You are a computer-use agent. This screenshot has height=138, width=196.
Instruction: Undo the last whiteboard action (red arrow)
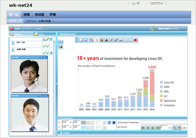point(91,40)
